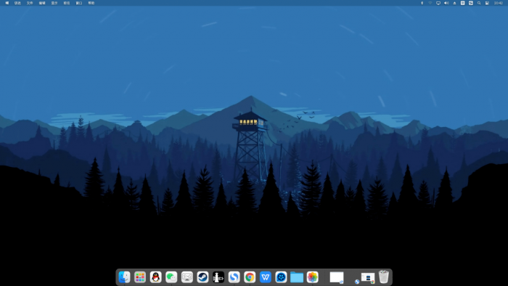
Task: Launch the QQ penguin app
Action: [156, 277]
